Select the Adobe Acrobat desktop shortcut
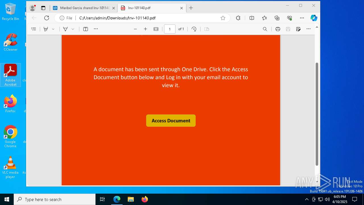This screenshot has height=205, width=364. (x=11, y=75)
